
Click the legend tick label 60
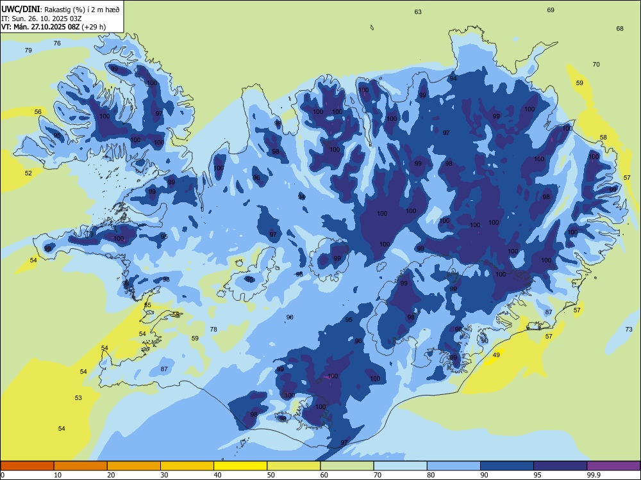click(x=324, y=475)
